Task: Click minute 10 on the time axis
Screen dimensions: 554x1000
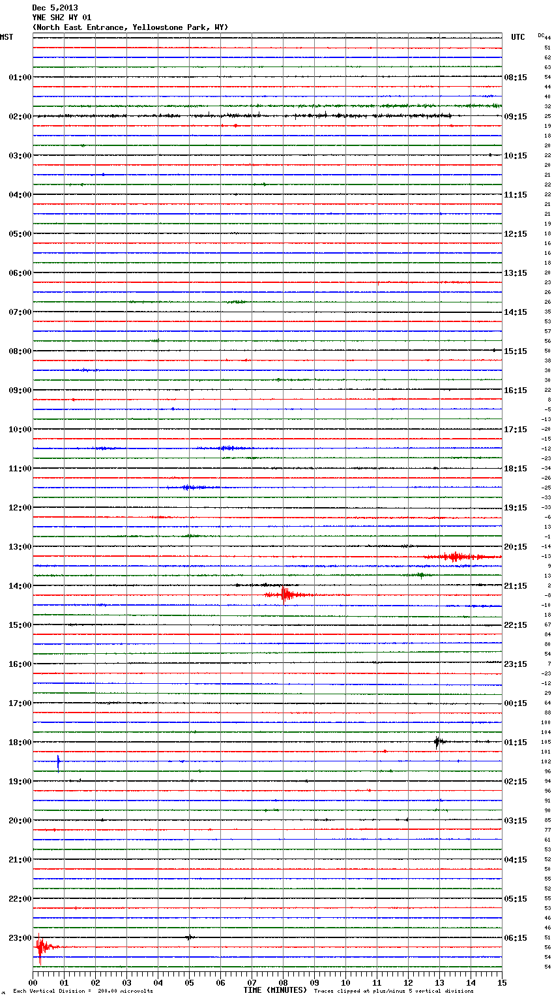Action: click(x=345, y=982)
